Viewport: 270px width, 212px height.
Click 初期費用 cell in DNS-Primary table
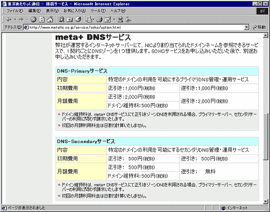(81, 88)
